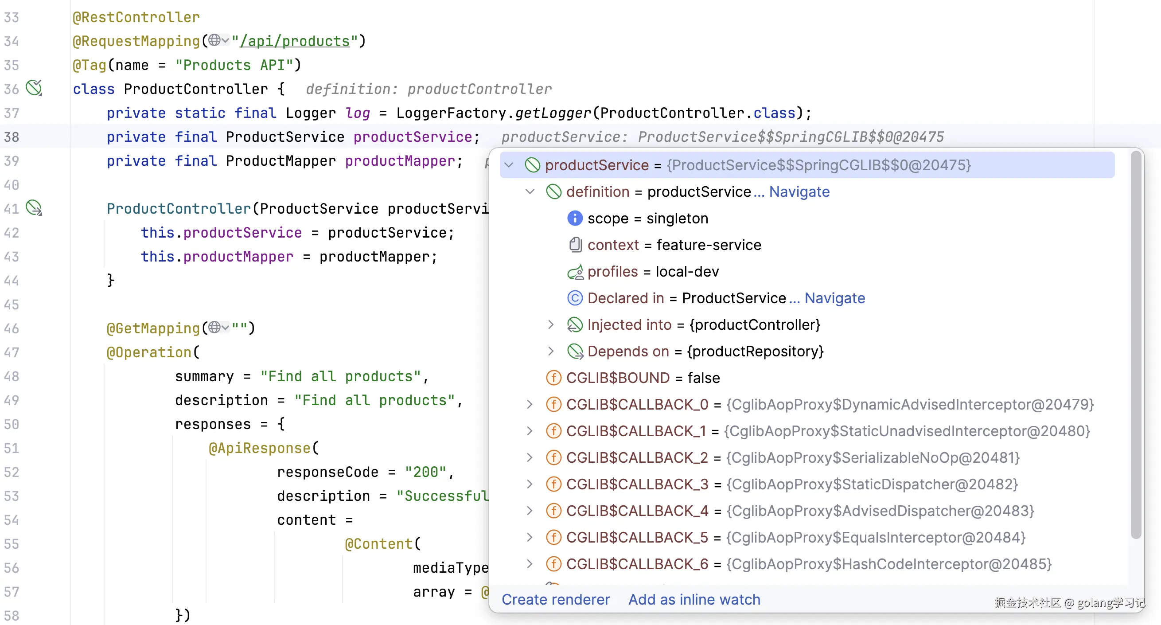Viewport: 1161px width, 625px height.
Task: Click the {productRepository} value text
Action: point(755,351)
